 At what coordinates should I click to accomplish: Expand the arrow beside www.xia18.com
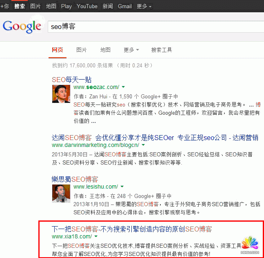pos(96,236)
